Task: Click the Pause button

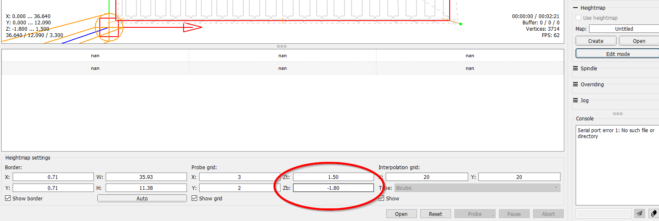Action: [514, 214]
